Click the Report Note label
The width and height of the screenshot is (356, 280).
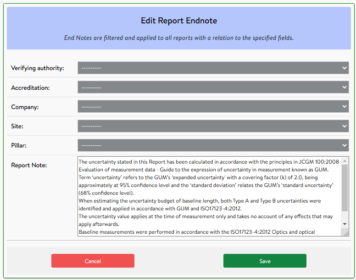click(29, 165)
